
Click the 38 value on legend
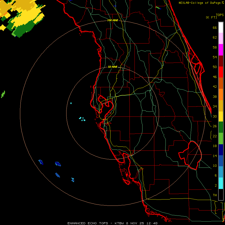click(x=215, y=96)
